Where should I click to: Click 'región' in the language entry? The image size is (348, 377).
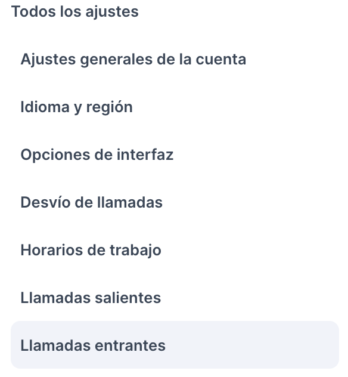click(109, 108)
